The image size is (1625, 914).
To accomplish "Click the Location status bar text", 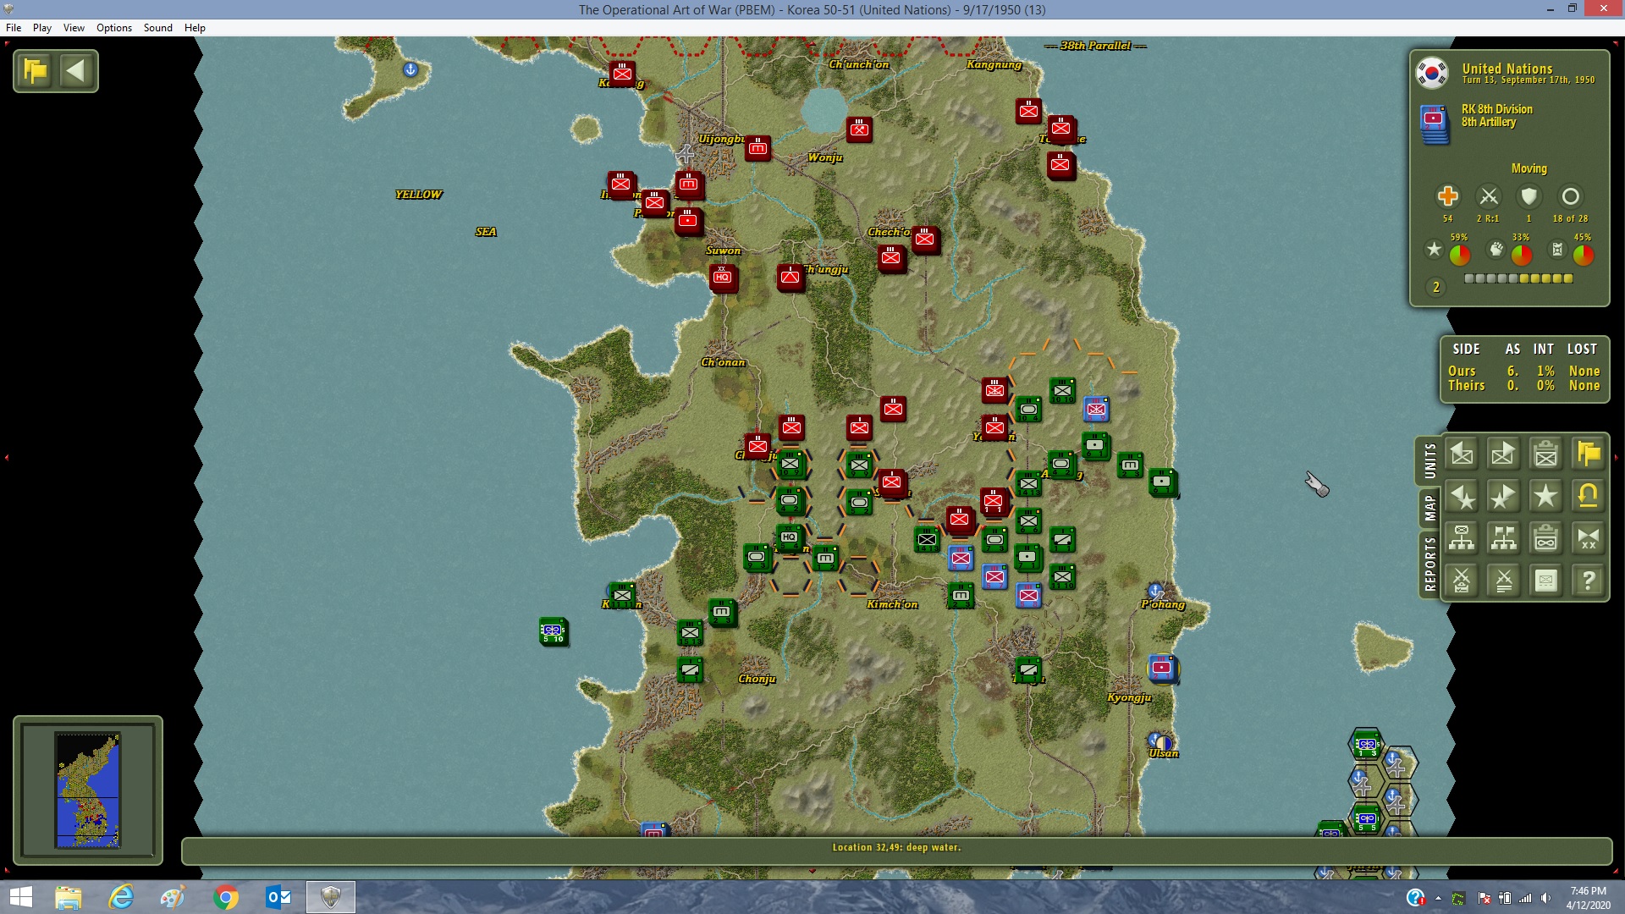I will (x=896, y=847).
